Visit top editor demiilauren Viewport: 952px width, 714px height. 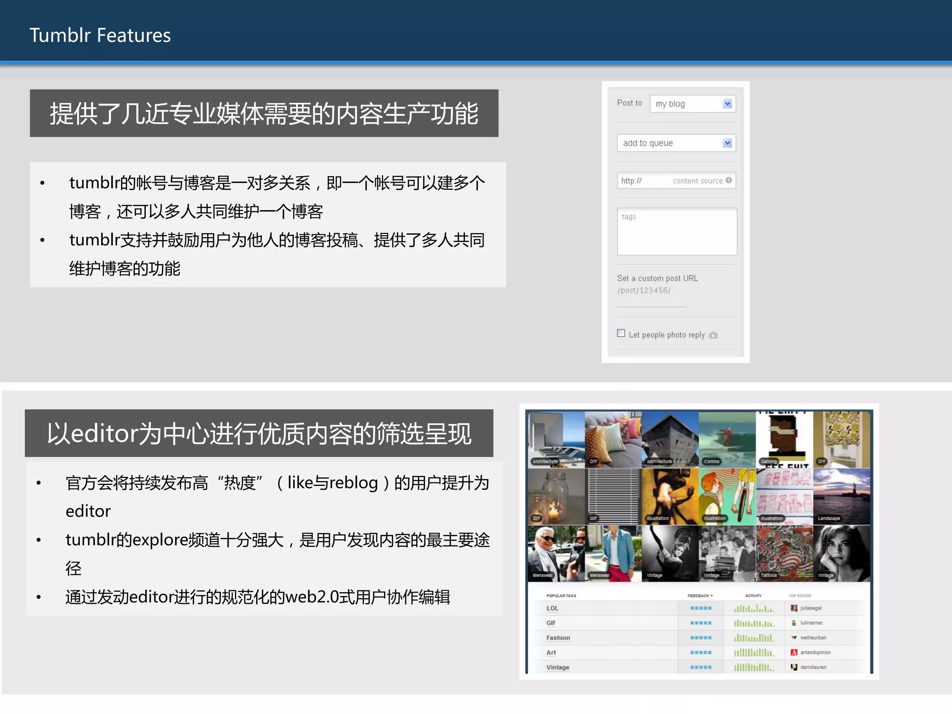[x=813, y=667]
